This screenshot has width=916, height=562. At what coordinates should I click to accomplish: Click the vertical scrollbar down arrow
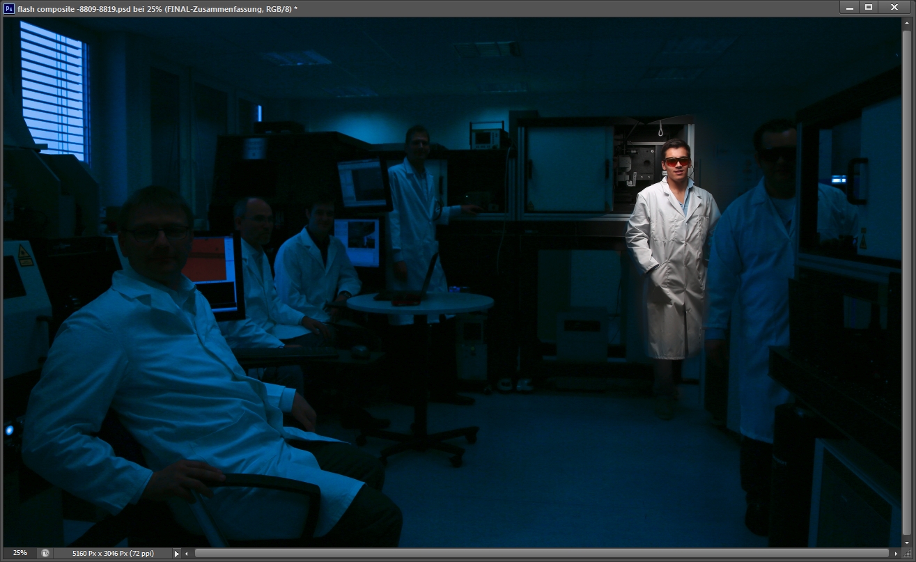tap(907, 542)
